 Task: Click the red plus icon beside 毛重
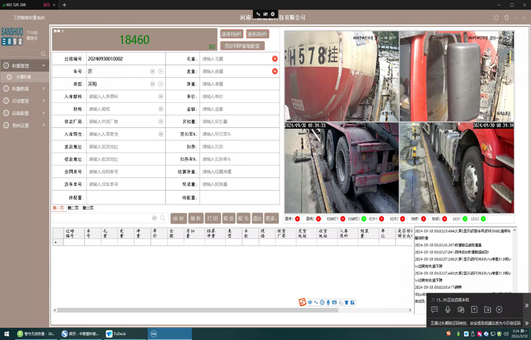(275, 59)
